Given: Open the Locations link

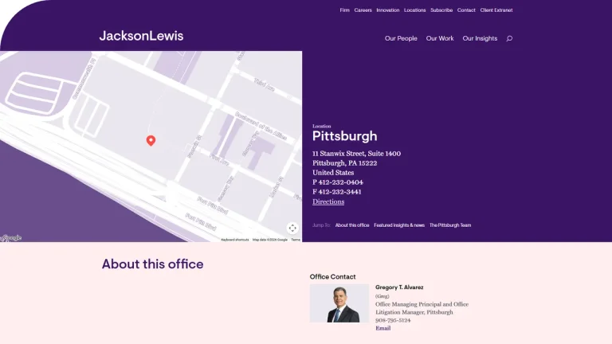Looking at the screenshot, I should click(x=414, y=10).
